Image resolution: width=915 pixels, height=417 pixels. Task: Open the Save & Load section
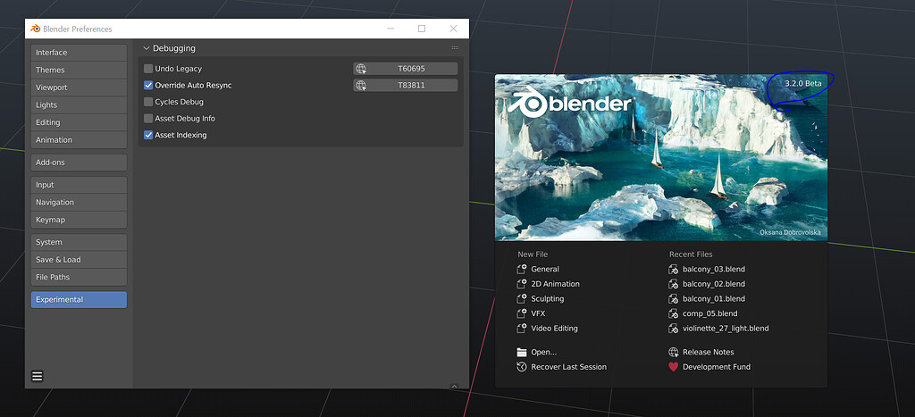coord(79,260)
